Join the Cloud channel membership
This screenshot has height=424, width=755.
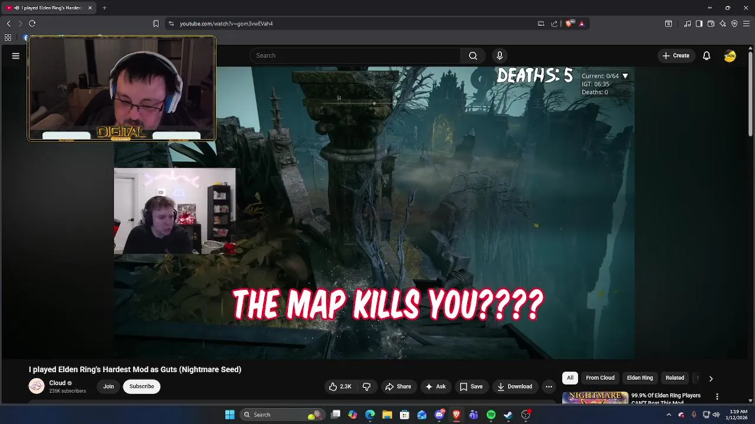pyautogui.click(x=109, y=386)
